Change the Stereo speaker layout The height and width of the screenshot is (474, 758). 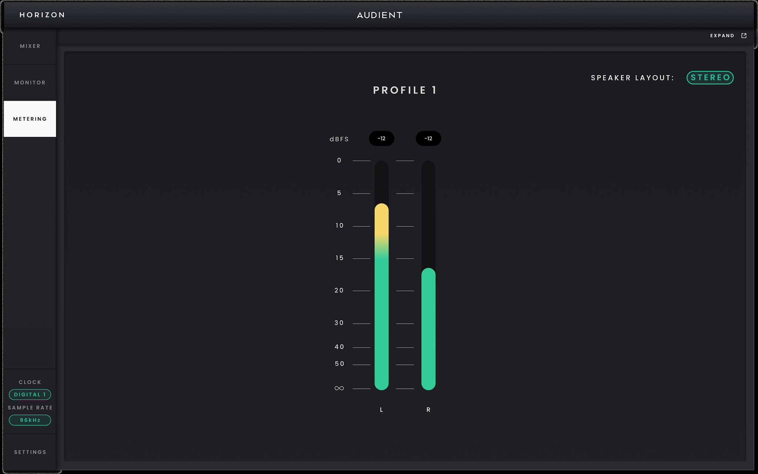[x=710, y=78]
